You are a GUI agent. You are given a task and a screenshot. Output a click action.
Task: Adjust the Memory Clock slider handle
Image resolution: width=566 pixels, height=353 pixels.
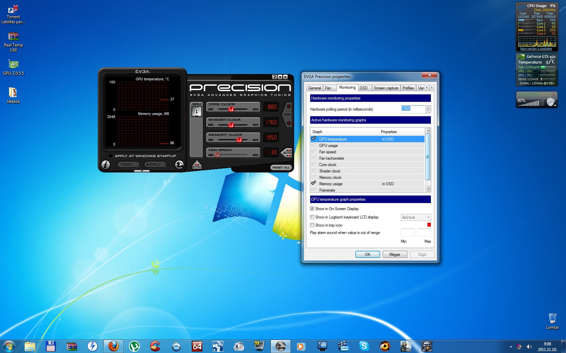tap(239, 140)
